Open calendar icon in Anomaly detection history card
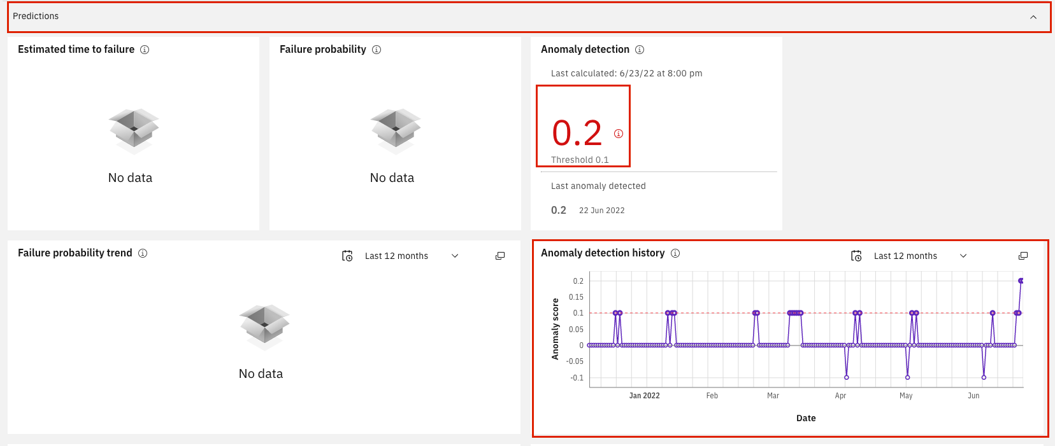1055x446 pixels. coord(856,256)
